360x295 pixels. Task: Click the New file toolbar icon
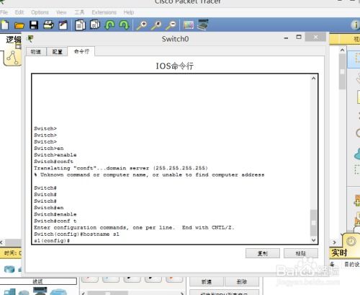pos(4,25)
